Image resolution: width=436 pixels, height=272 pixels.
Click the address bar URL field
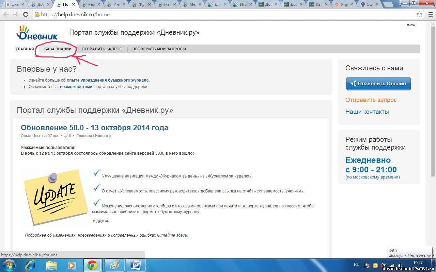click(x=204, y=15)
